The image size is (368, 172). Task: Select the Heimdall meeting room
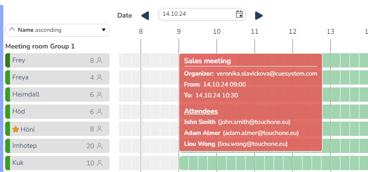(57, 95)
